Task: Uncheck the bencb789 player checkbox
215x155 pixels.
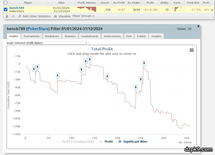Action: 6,10
